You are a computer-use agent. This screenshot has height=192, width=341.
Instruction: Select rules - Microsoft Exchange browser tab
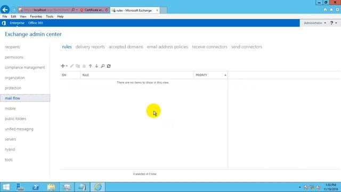coord(135,10)
